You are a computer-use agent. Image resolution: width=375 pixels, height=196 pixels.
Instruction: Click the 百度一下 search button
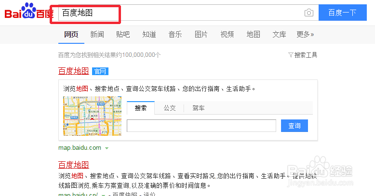pos(343,13)
